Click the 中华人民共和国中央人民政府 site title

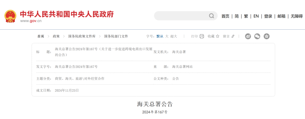coord(67,14)
